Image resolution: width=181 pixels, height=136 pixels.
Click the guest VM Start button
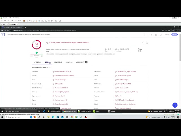point(2,111)
